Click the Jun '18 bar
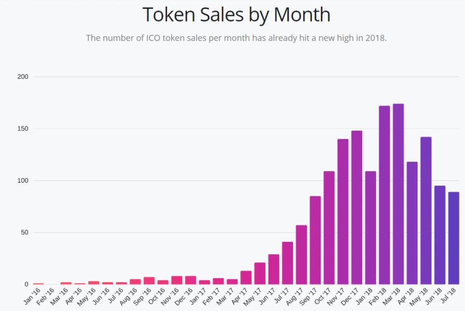This screenshot has width=465, height=311. coord(440,235)
